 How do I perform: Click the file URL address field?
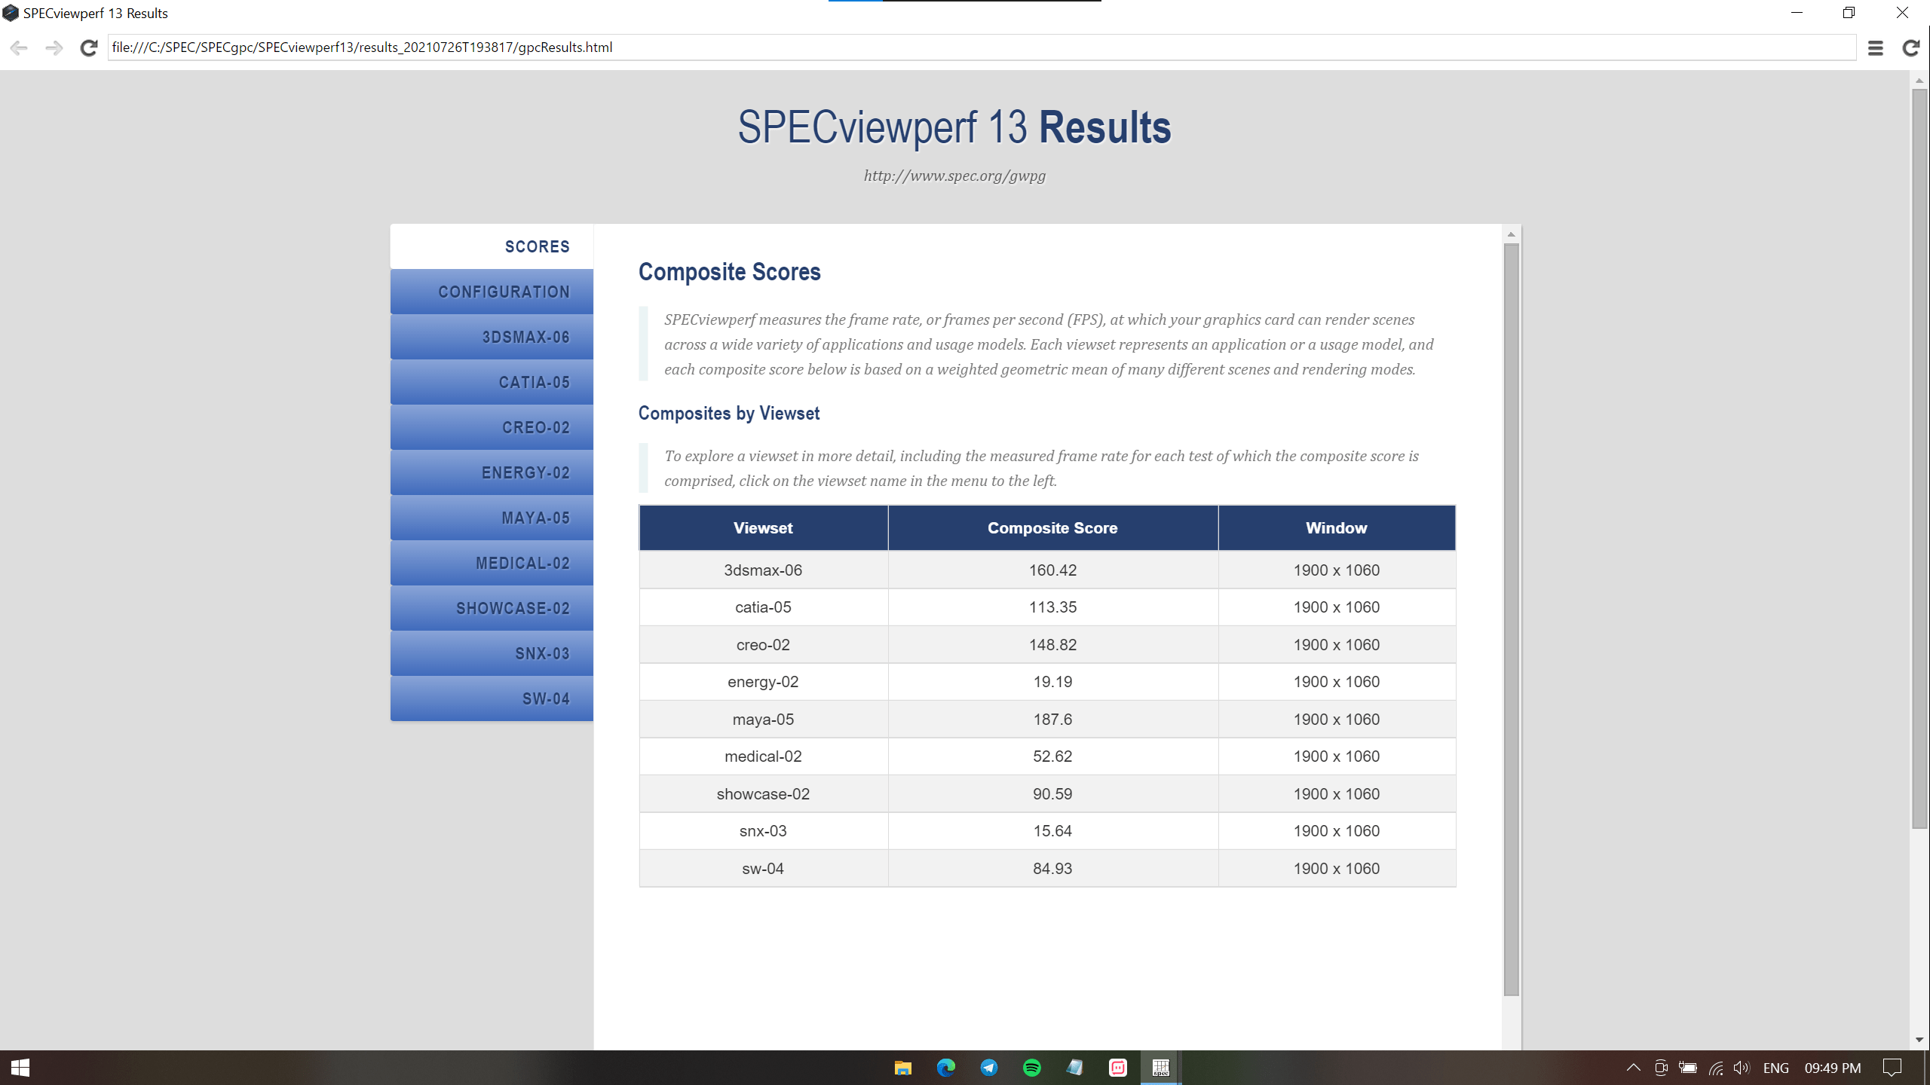point(980,47)
